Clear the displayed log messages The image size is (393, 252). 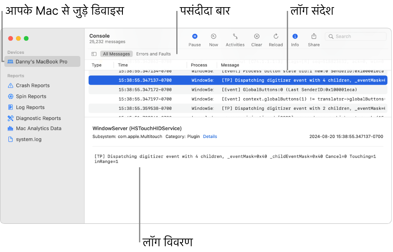coord(256,40)
